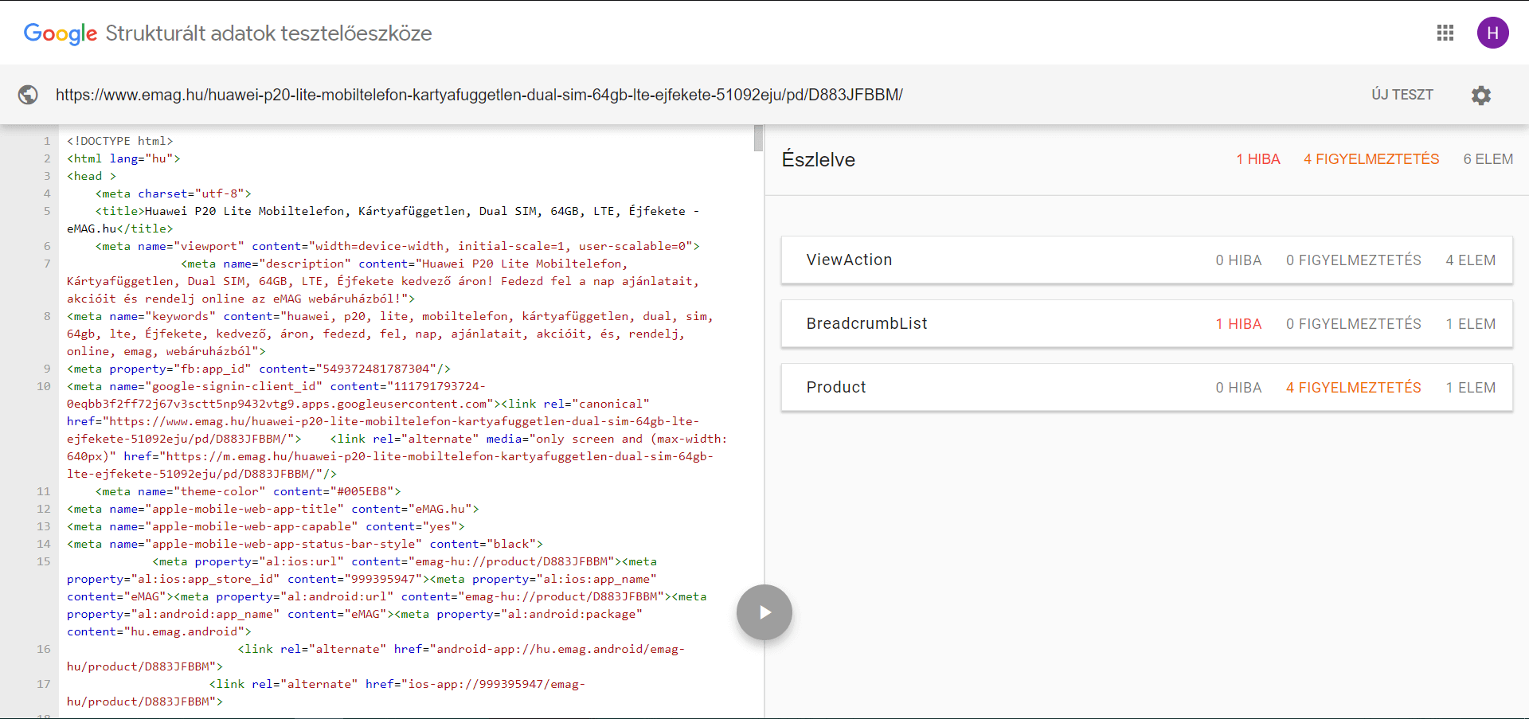Click the 6 ELEM summary count

pos(1488,159)
